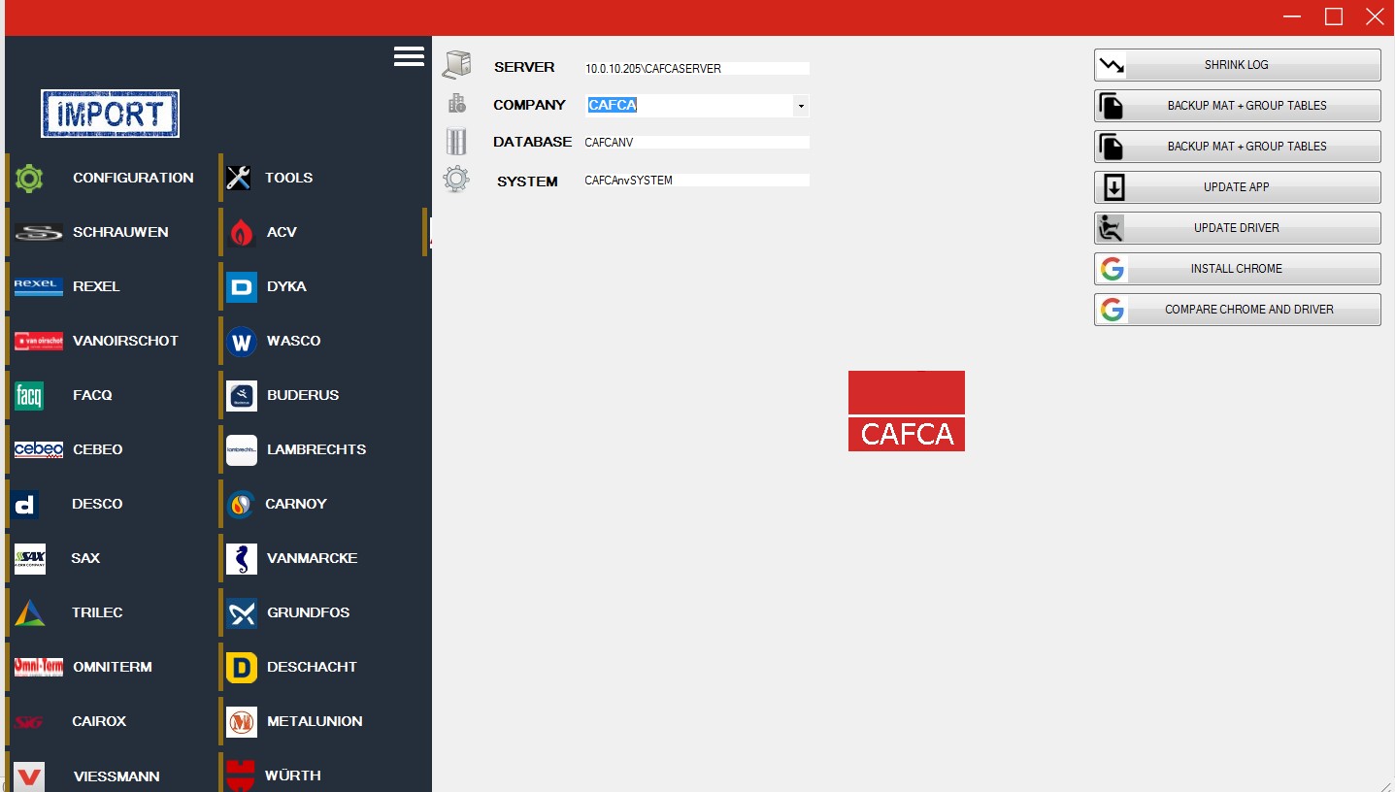The image size is (1395, 792).
Task: Open the Configuration gear icon
Action: tap(30, 178)
